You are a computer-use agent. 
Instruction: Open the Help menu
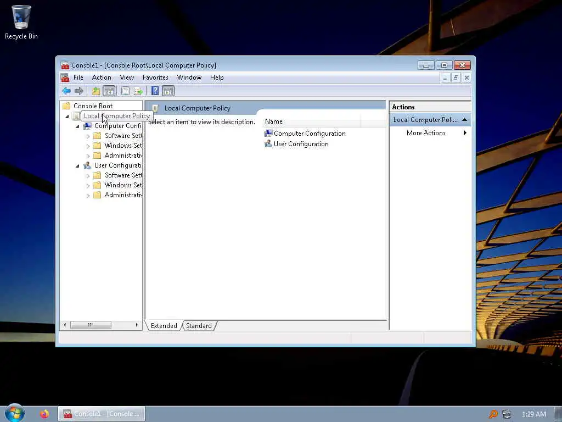[217, 77]
